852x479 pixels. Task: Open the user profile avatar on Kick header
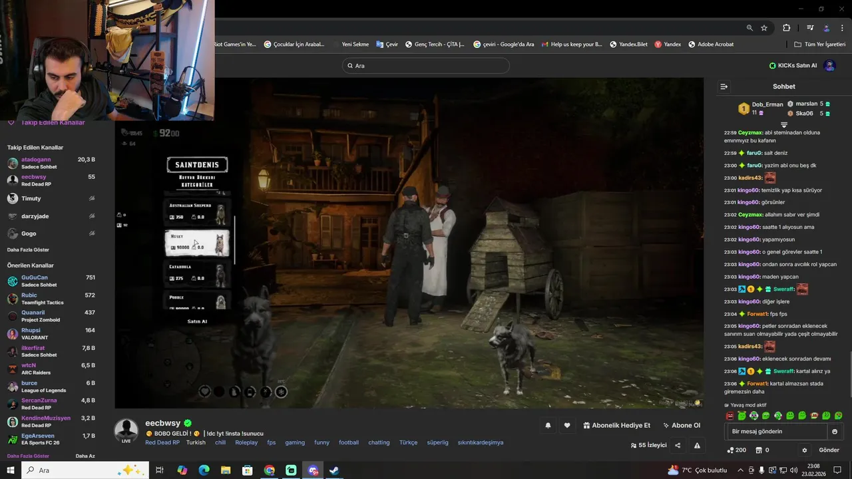829,65
